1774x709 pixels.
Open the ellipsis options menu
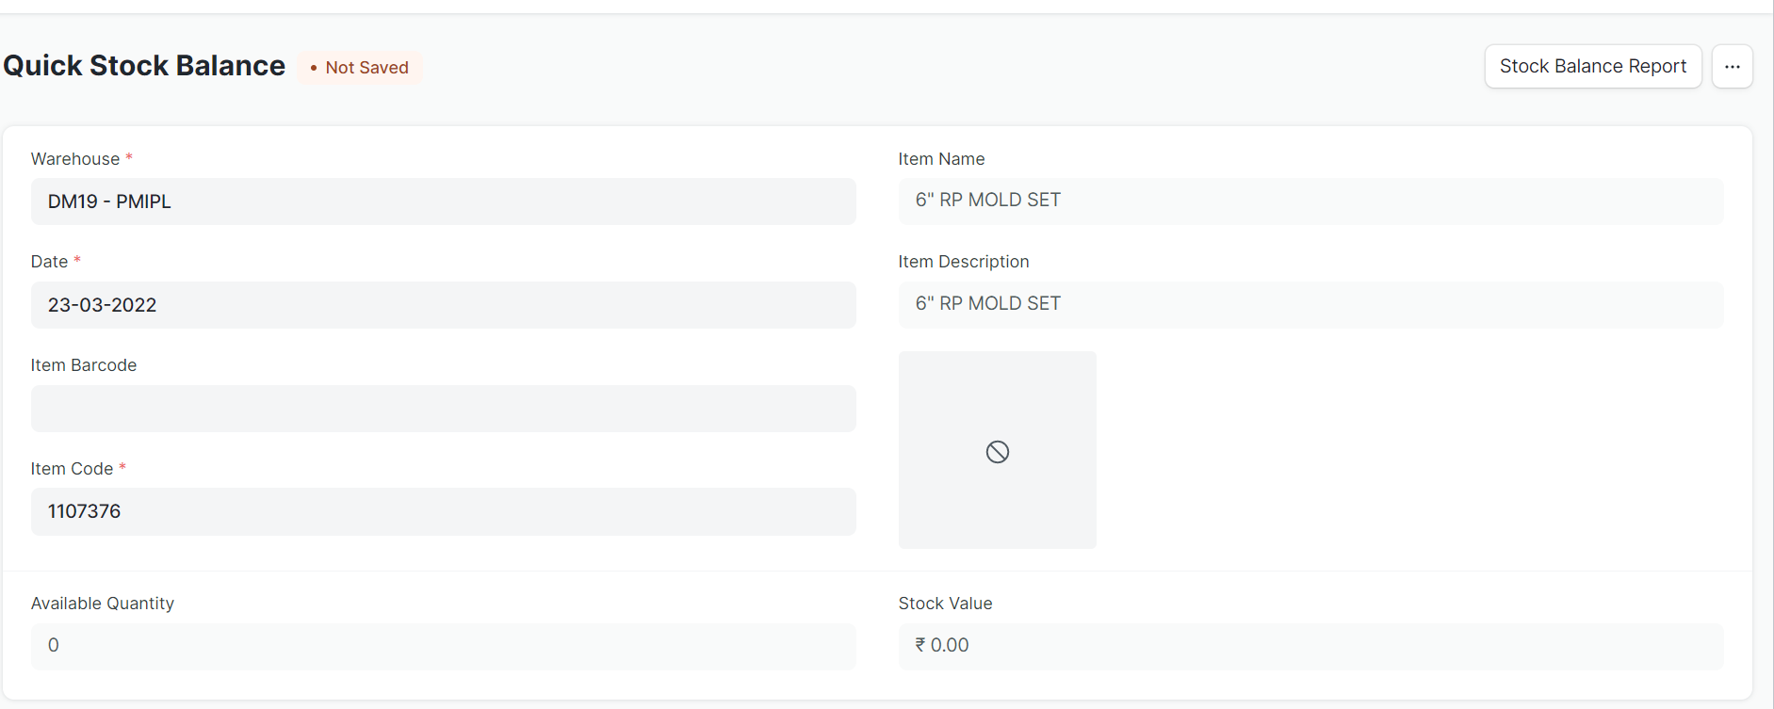point(1732,66)
